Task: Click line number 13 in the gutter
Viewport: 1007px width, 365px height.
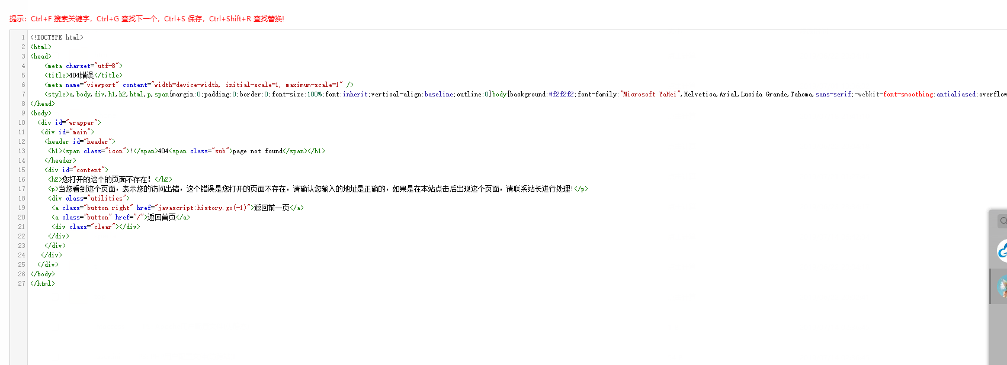Action: [x=21, y=151]
